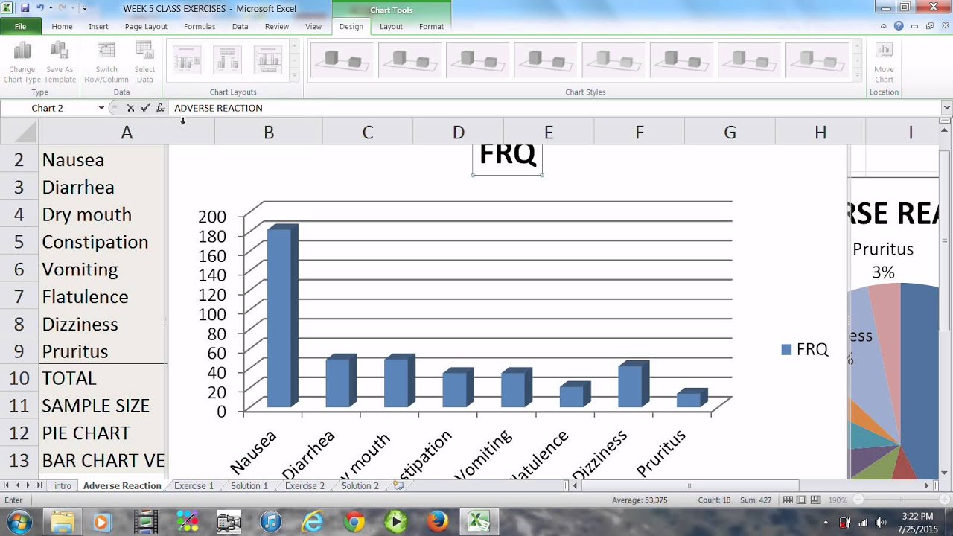Switch Row/Column of chart data
The width and height of the screenshot is (953, 536).
point(106,63)
